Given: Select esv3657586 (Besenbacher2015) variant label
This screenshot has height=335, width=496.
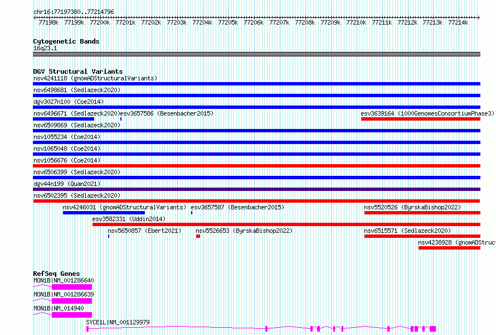Looking at the screenshot, I should tap(167, 113).
